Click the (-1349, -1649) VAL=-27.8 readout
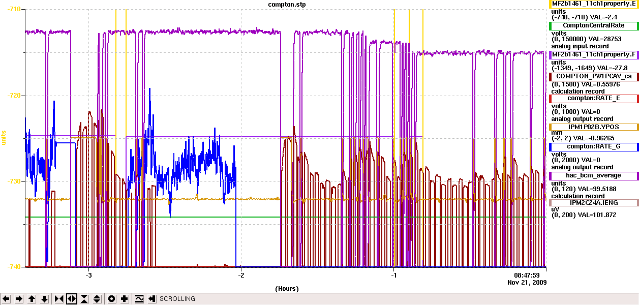 coord(589,68)
